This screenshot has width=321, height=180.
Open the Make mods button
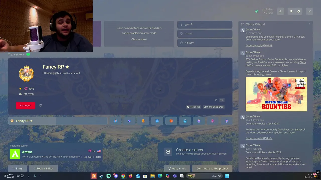point(177,168)
